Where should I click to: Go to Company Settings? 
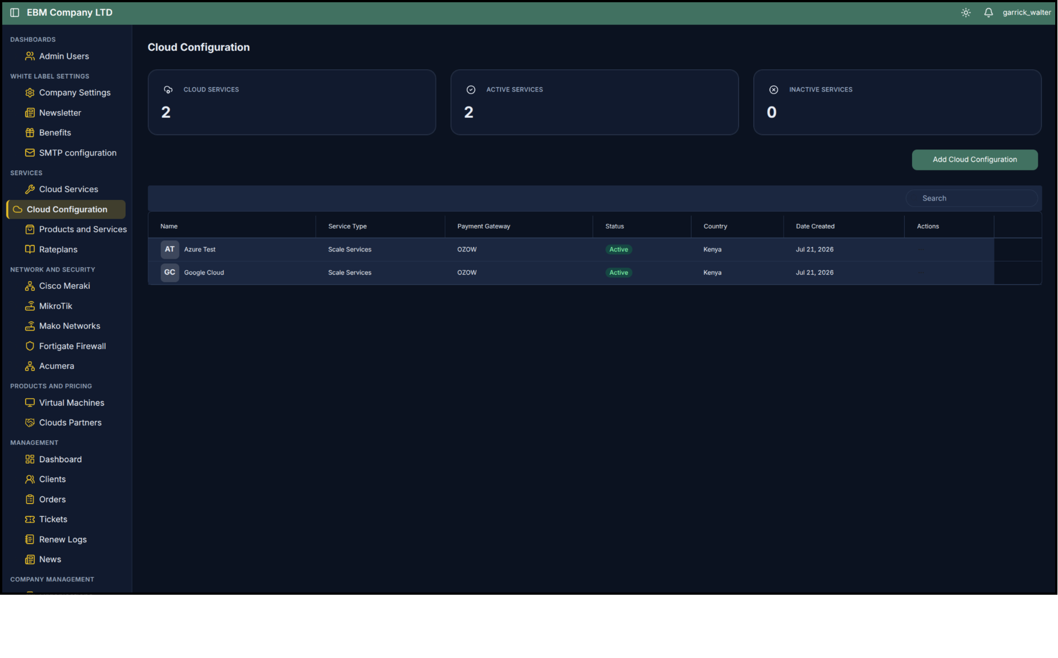click(x=74, y=92)
